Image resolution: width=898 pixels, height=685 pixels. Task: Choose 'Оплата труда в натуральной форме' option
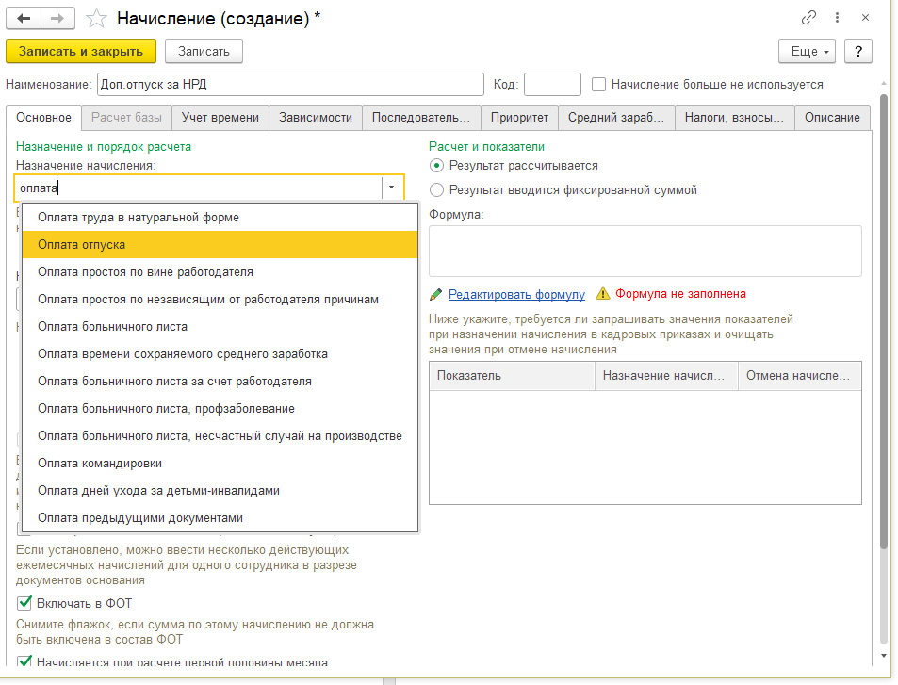click(x=220, y=217)
